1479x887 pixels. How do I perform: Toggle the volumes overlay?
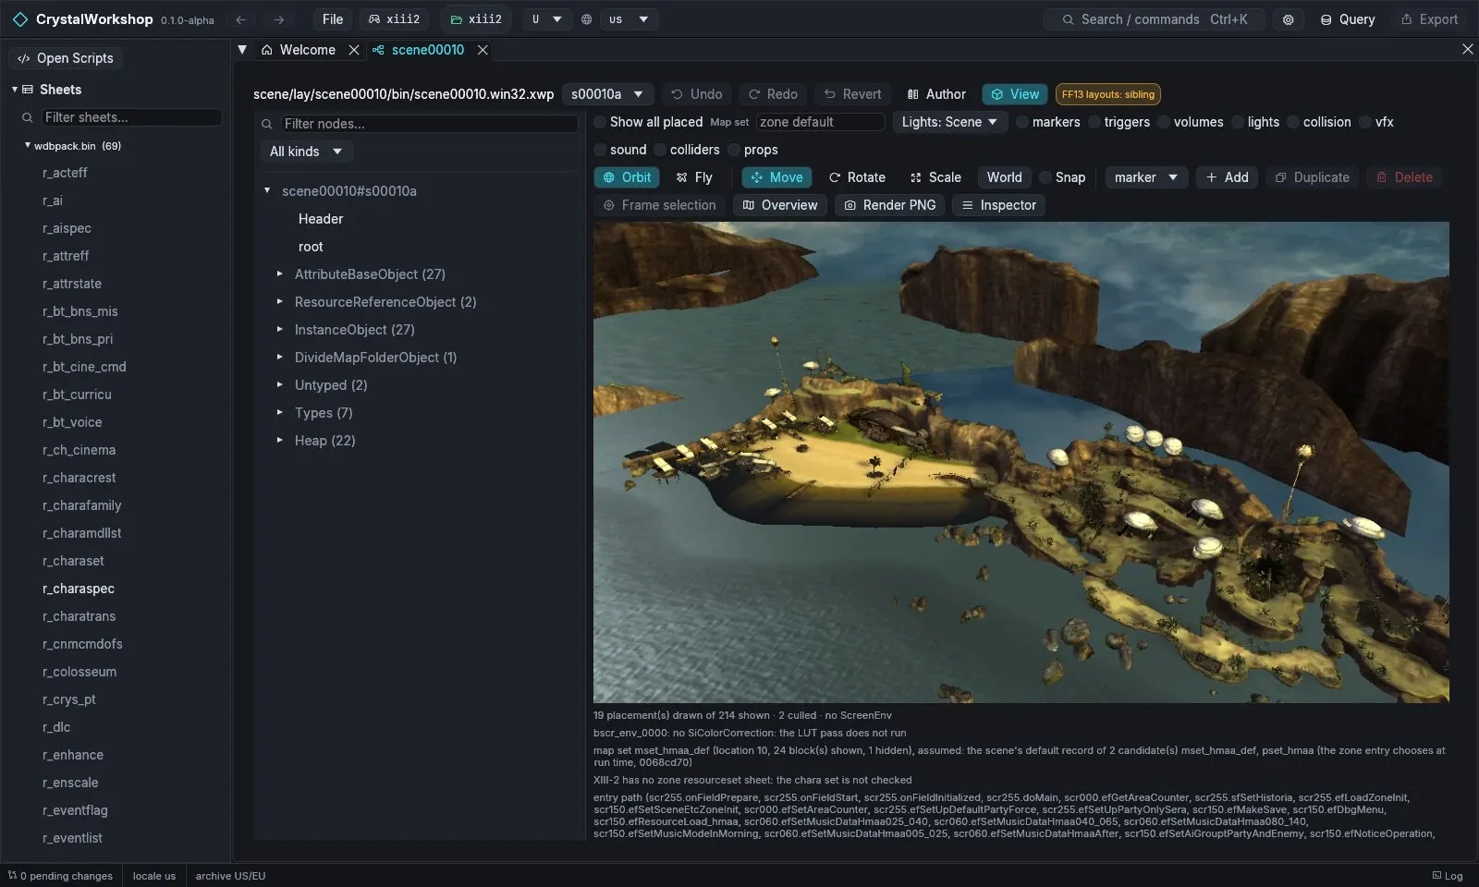(1164, 122)
